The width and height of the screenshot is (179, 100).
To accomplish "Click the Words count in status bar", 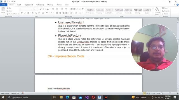I will pos(15,93).
